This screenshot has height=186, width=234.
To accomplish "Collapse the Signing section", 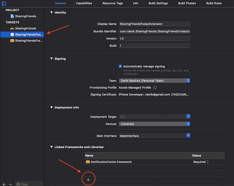I will click(x=51, y=58).
